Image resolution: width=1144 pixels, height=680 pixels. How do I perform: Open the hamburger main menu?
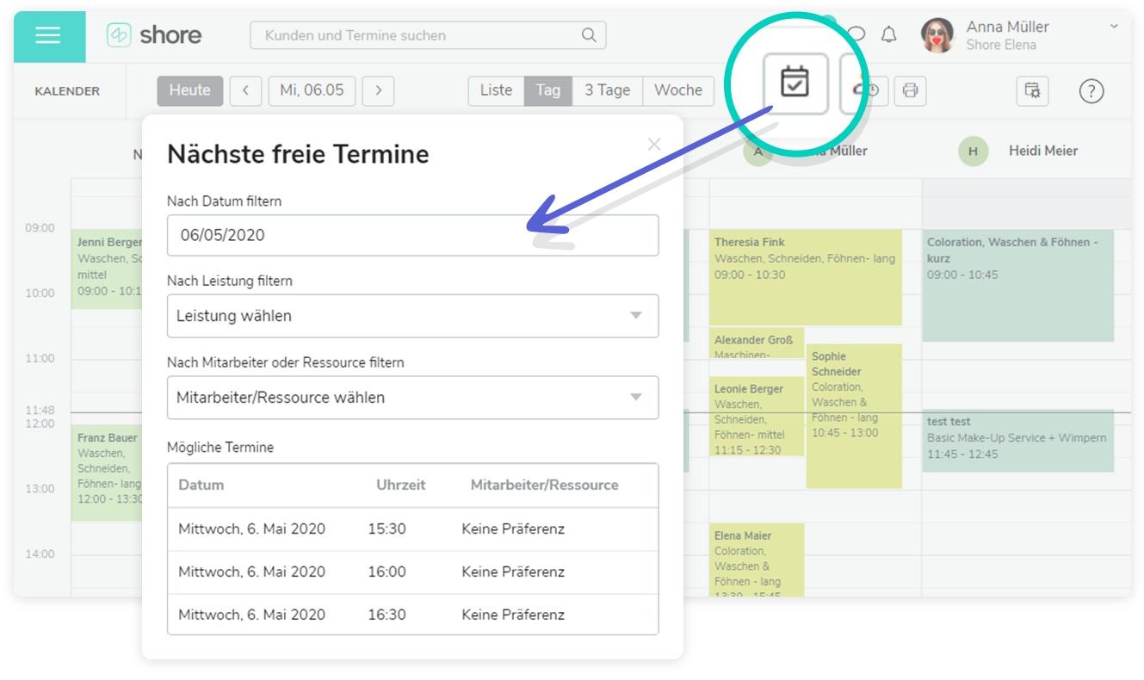click(x=49, y=36)
